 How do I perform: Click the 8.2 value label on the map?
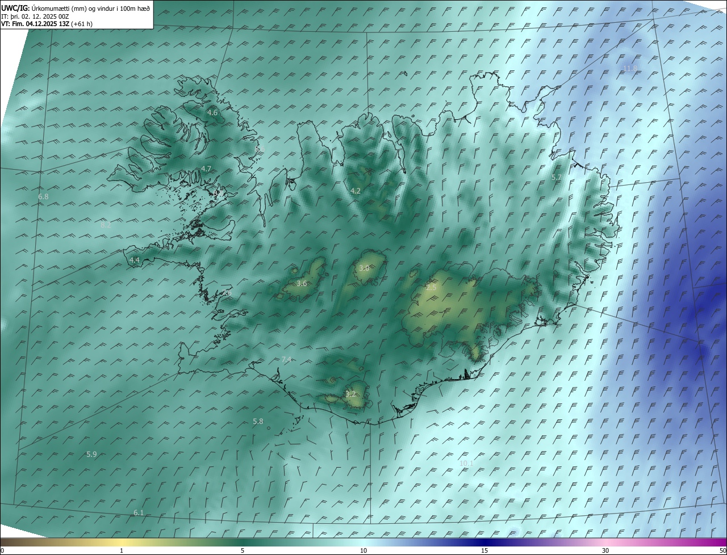click(106, 225)
